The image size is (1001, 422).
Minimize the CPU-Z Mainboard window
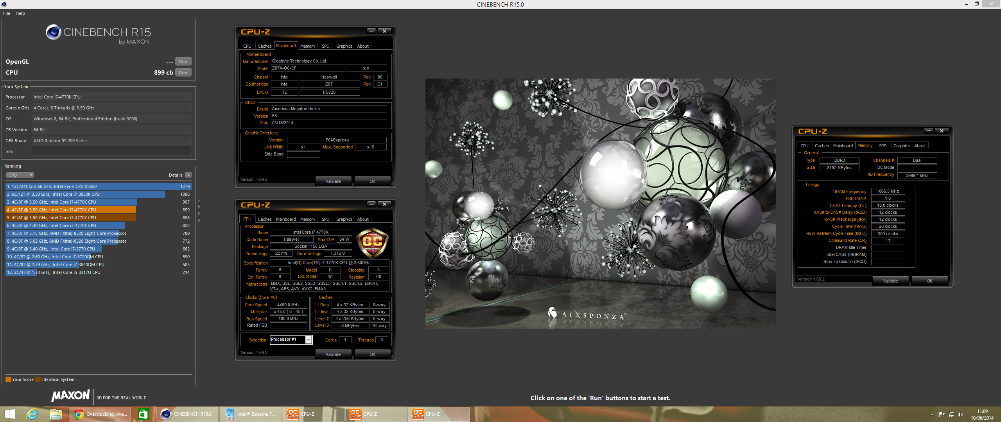[371, 31]
